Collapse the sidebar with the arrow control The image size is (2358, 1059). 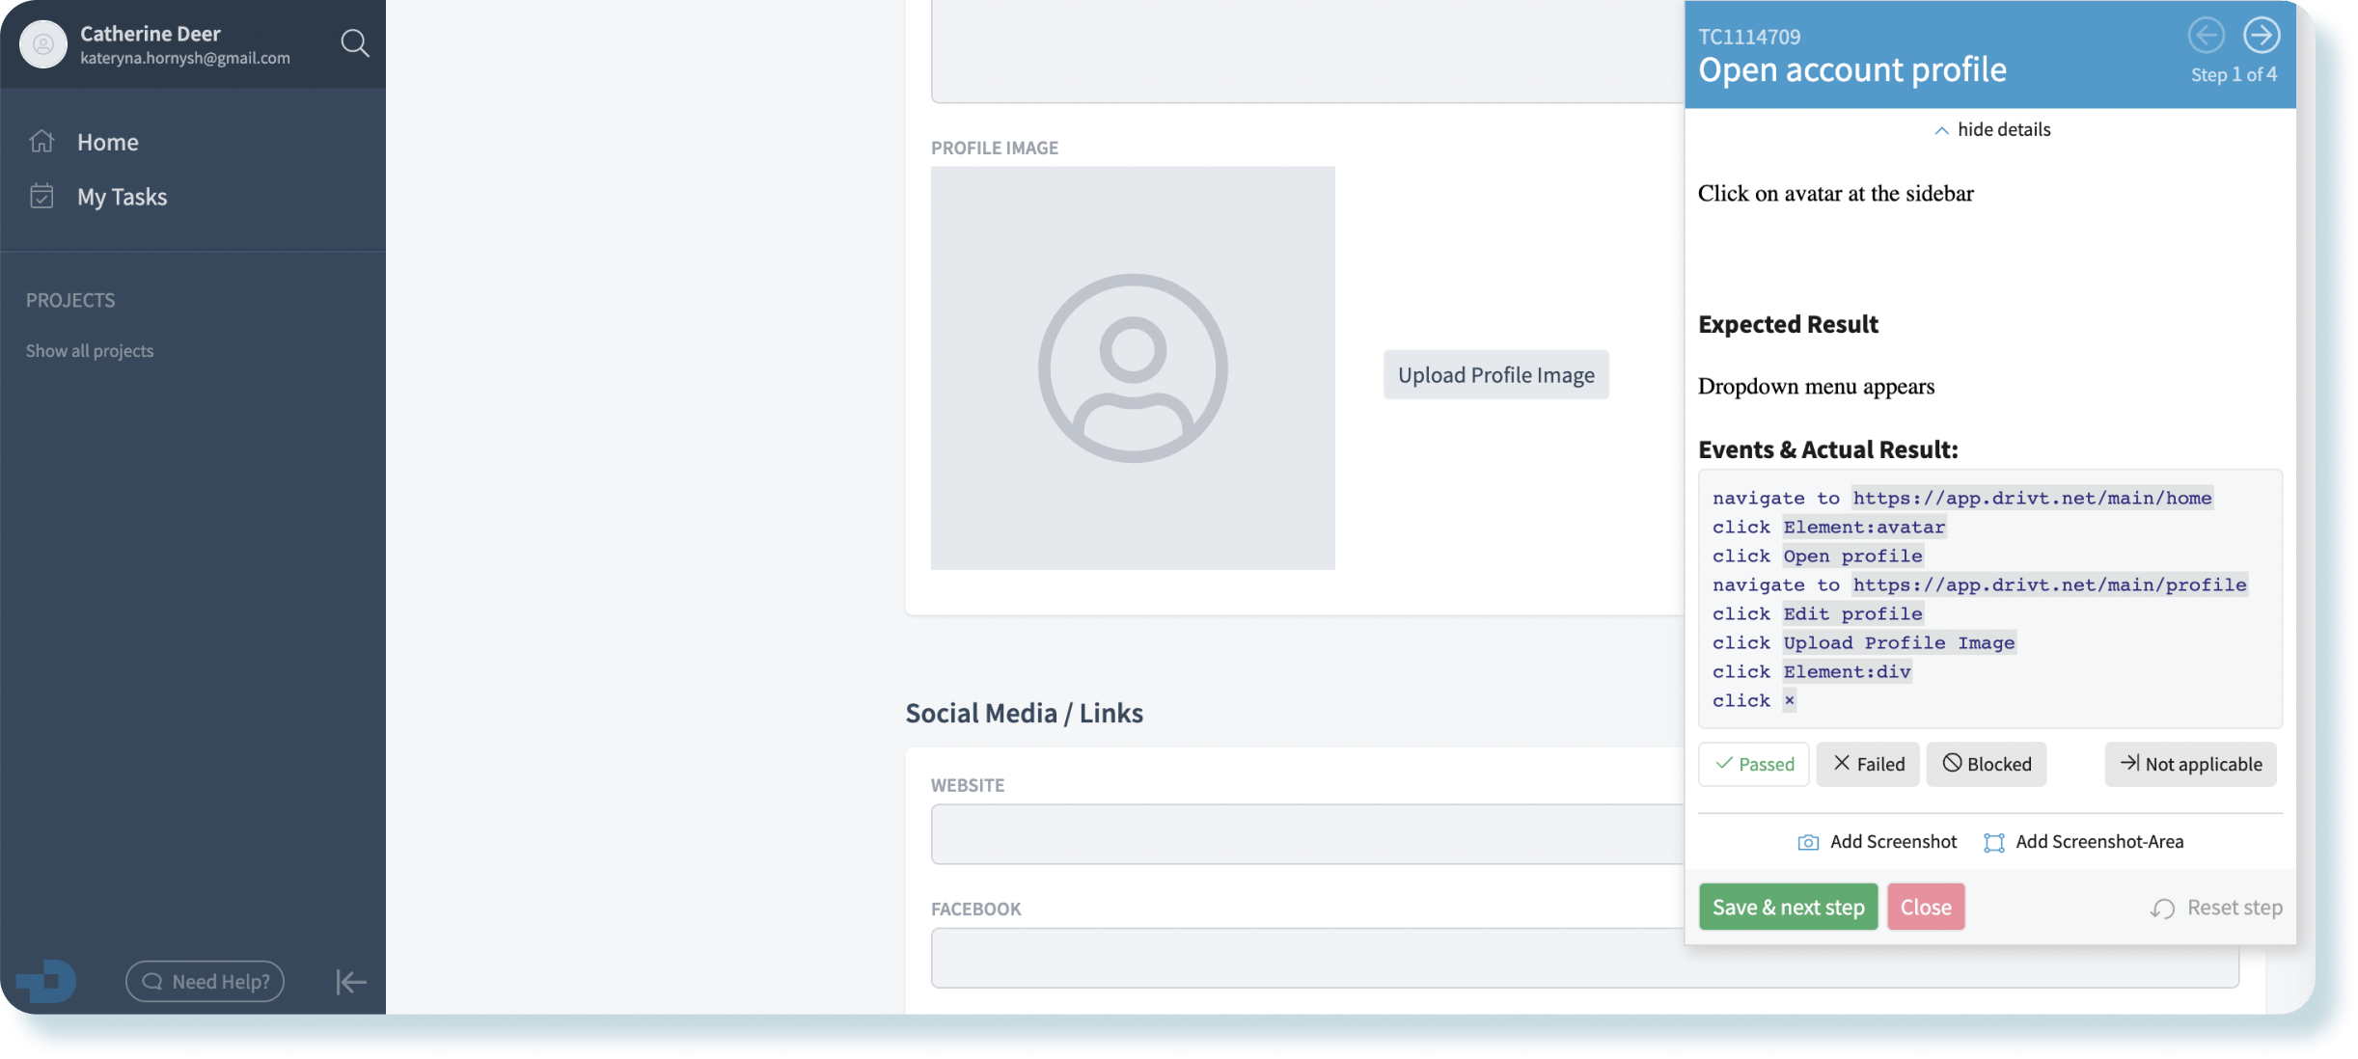click(349, 981)
